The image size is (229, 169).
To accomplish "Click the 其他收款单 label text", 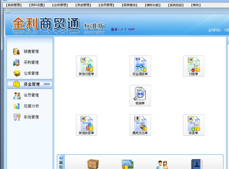I will click(86, 133).
